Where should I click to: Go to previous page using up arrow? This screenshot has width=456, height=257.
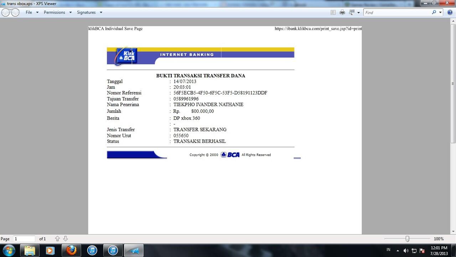pos(57,239)
